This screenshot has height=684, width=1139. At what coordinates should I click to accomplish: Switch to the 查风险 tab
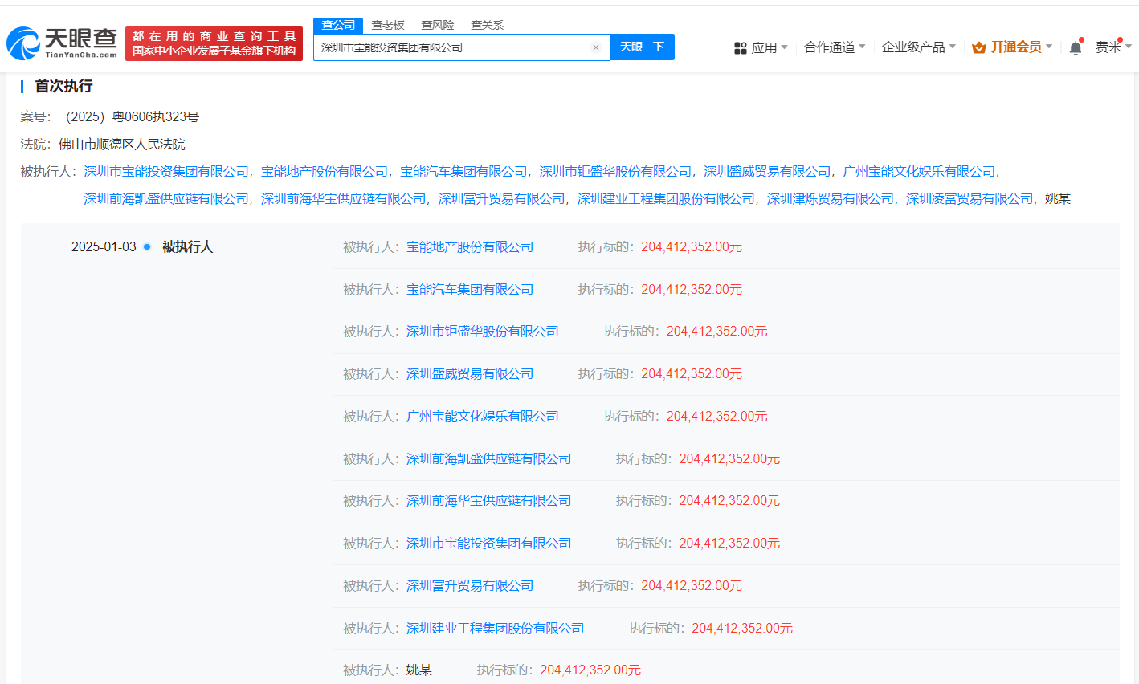point(438,25)
